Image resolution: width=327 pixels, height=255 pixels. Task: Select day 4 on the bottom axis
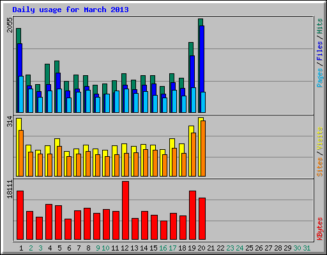point(50,248)
